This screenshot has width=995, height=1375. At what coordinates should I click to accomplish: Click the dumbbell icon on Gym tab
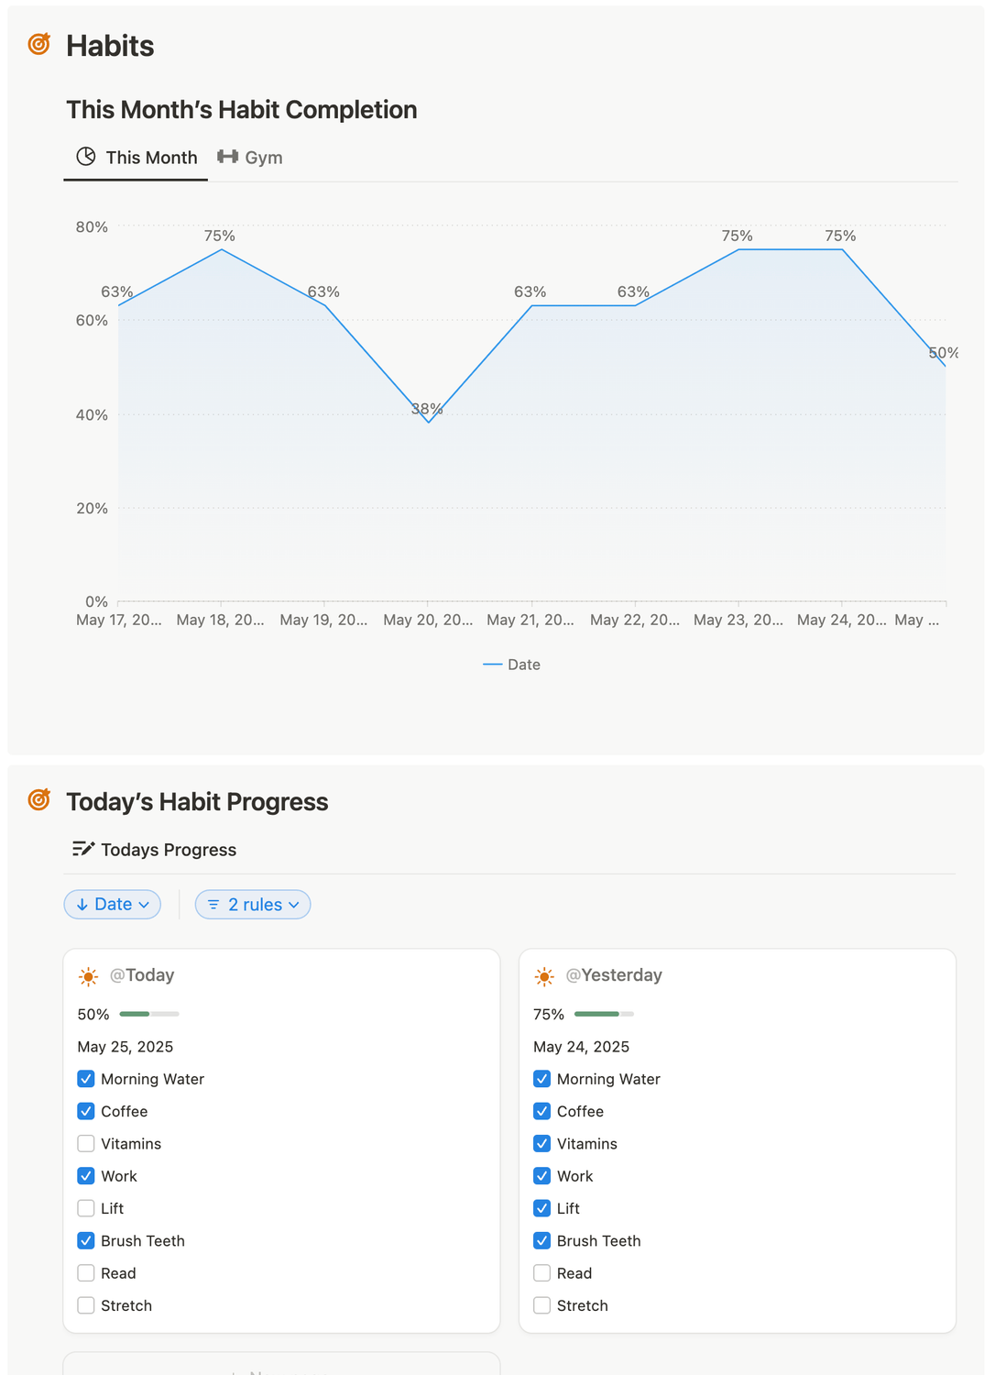(227, 157)
